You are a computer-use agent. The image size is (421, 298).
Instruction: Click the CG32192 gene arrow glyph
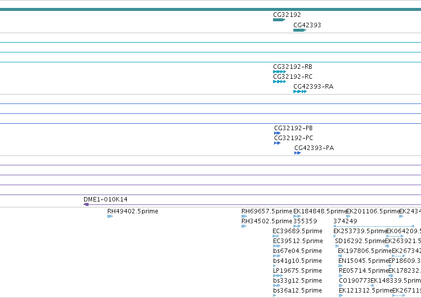click(x=279, y=20)
